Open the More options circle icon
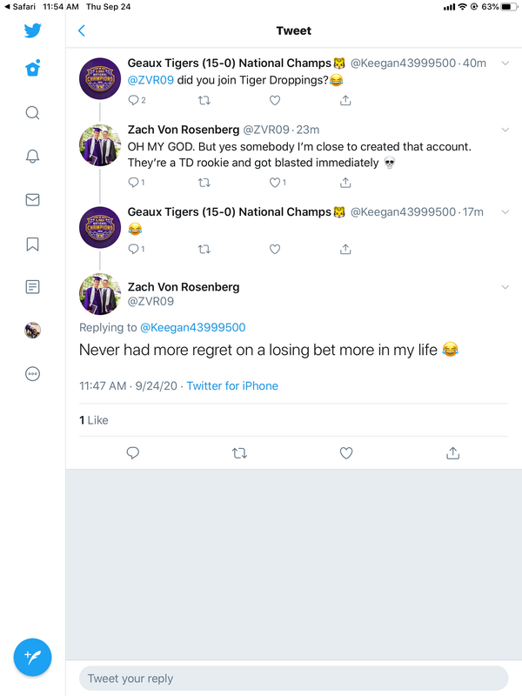The width and height of the screenshot is (522, 696). 32,374
